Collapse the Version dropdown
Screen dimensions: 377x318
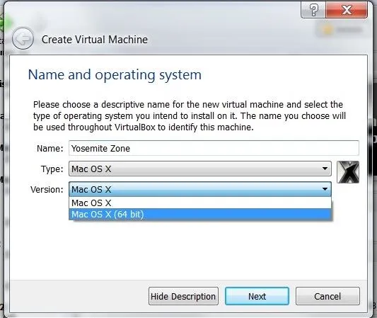coord(200,189)
